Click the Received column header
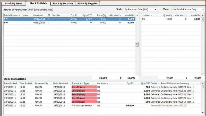 [38, 15]
